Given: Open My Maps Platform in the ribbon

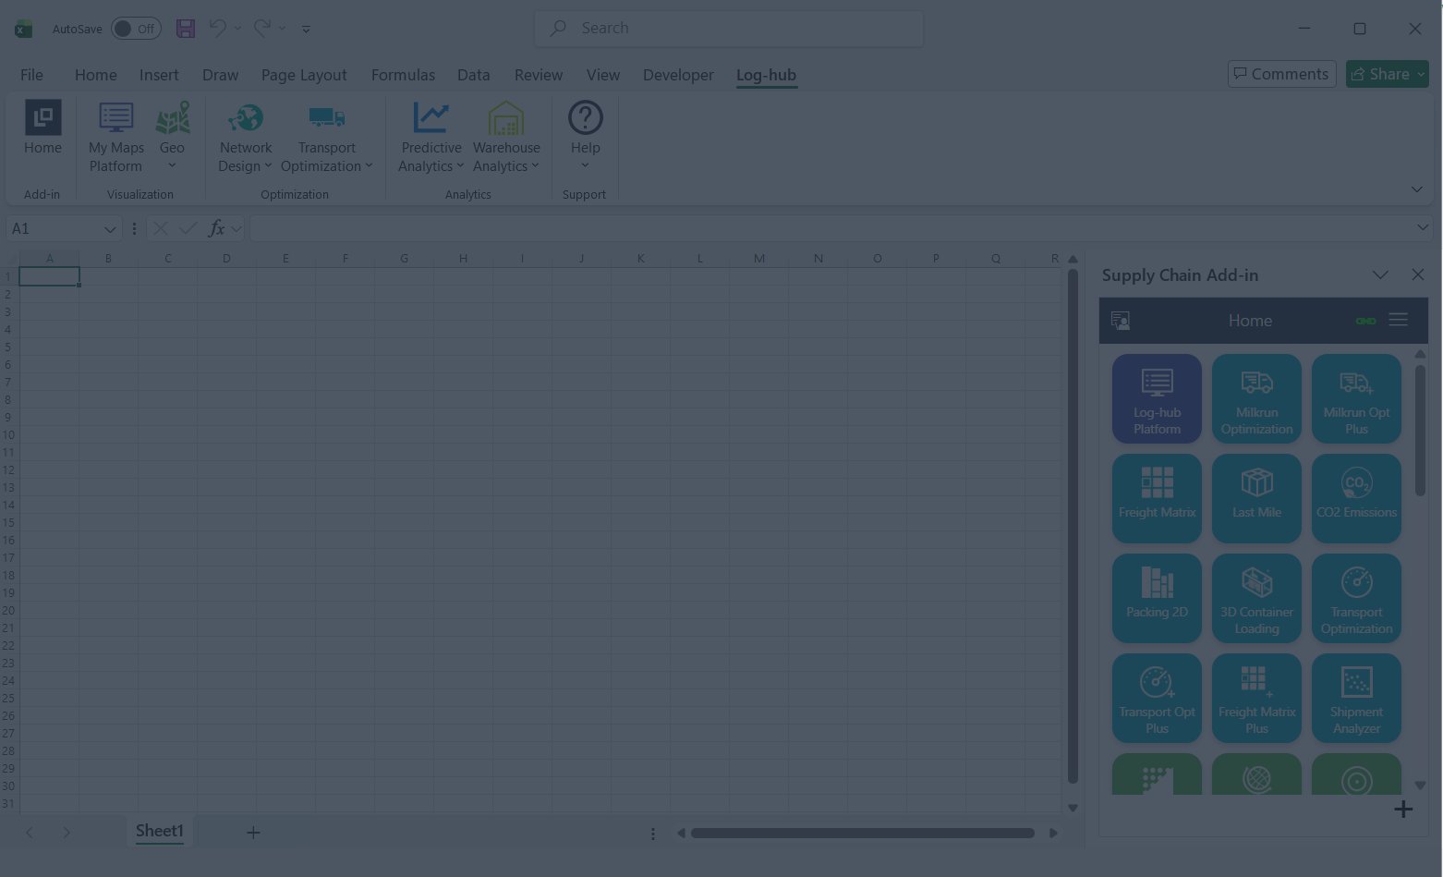Looking at the screenshot, I should [x=115, y=137].
